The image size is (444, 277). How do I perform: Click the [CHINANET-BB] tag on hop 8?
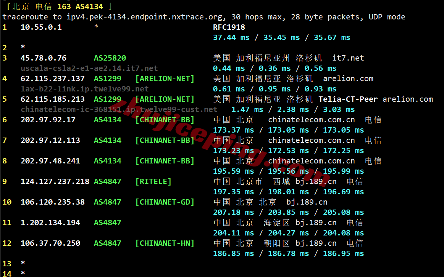click(x=165, y=161)
